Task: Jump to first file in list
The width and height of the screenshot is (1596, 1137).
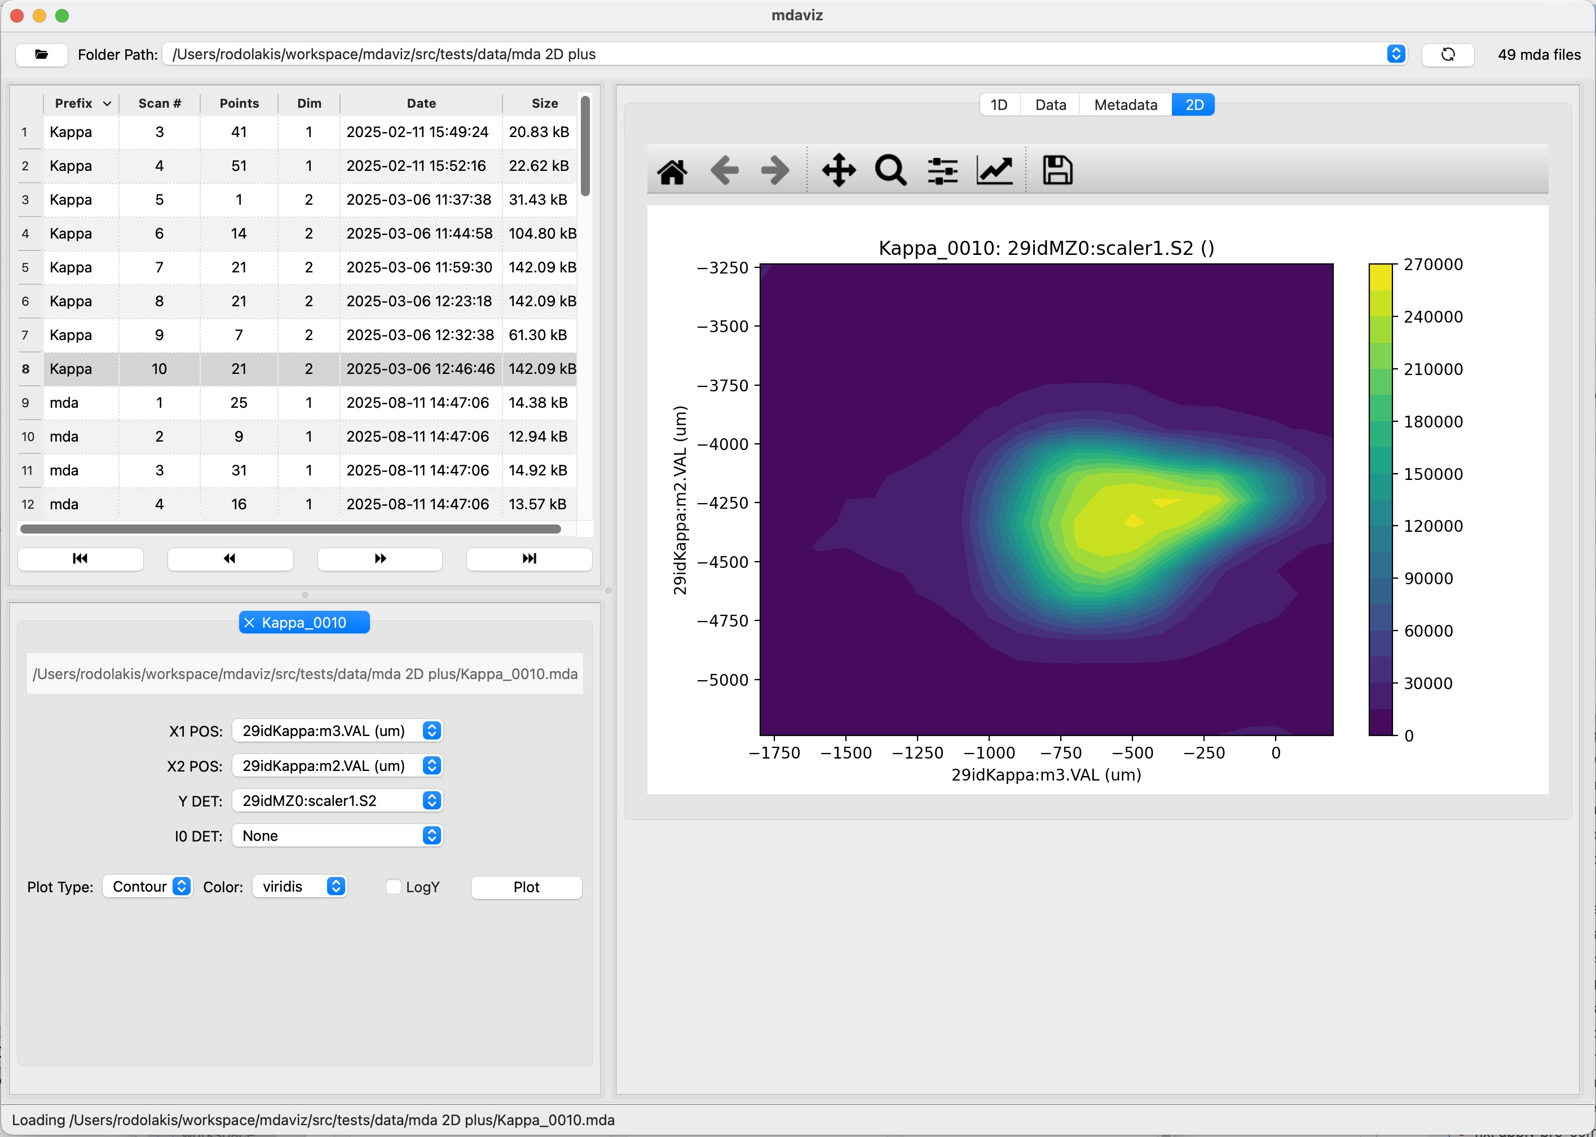Action: point(81,558)
